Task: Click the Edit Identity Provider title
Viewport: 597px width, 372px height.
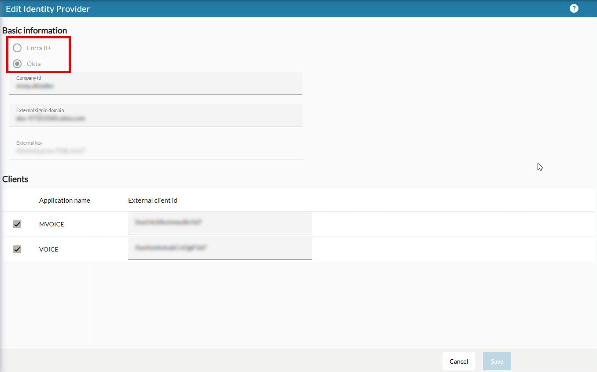Action: point(48,9)
